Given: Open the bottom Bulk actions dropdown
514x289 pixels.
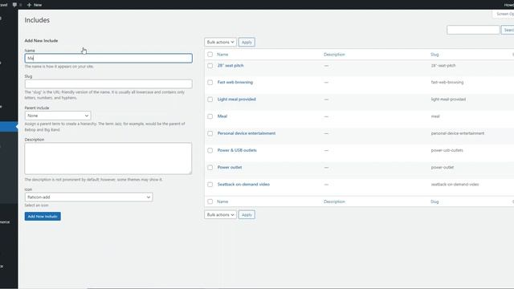Looking at the screenshot, I should tap(220, 214).
